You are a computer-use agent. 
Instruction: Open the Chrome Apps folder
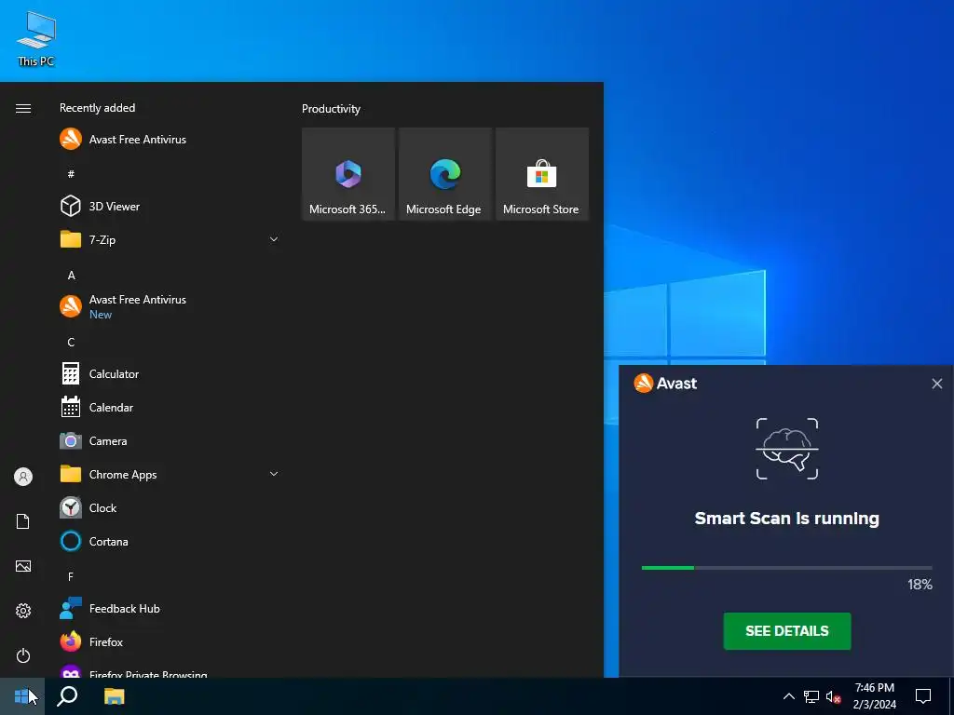click(169, 474)
